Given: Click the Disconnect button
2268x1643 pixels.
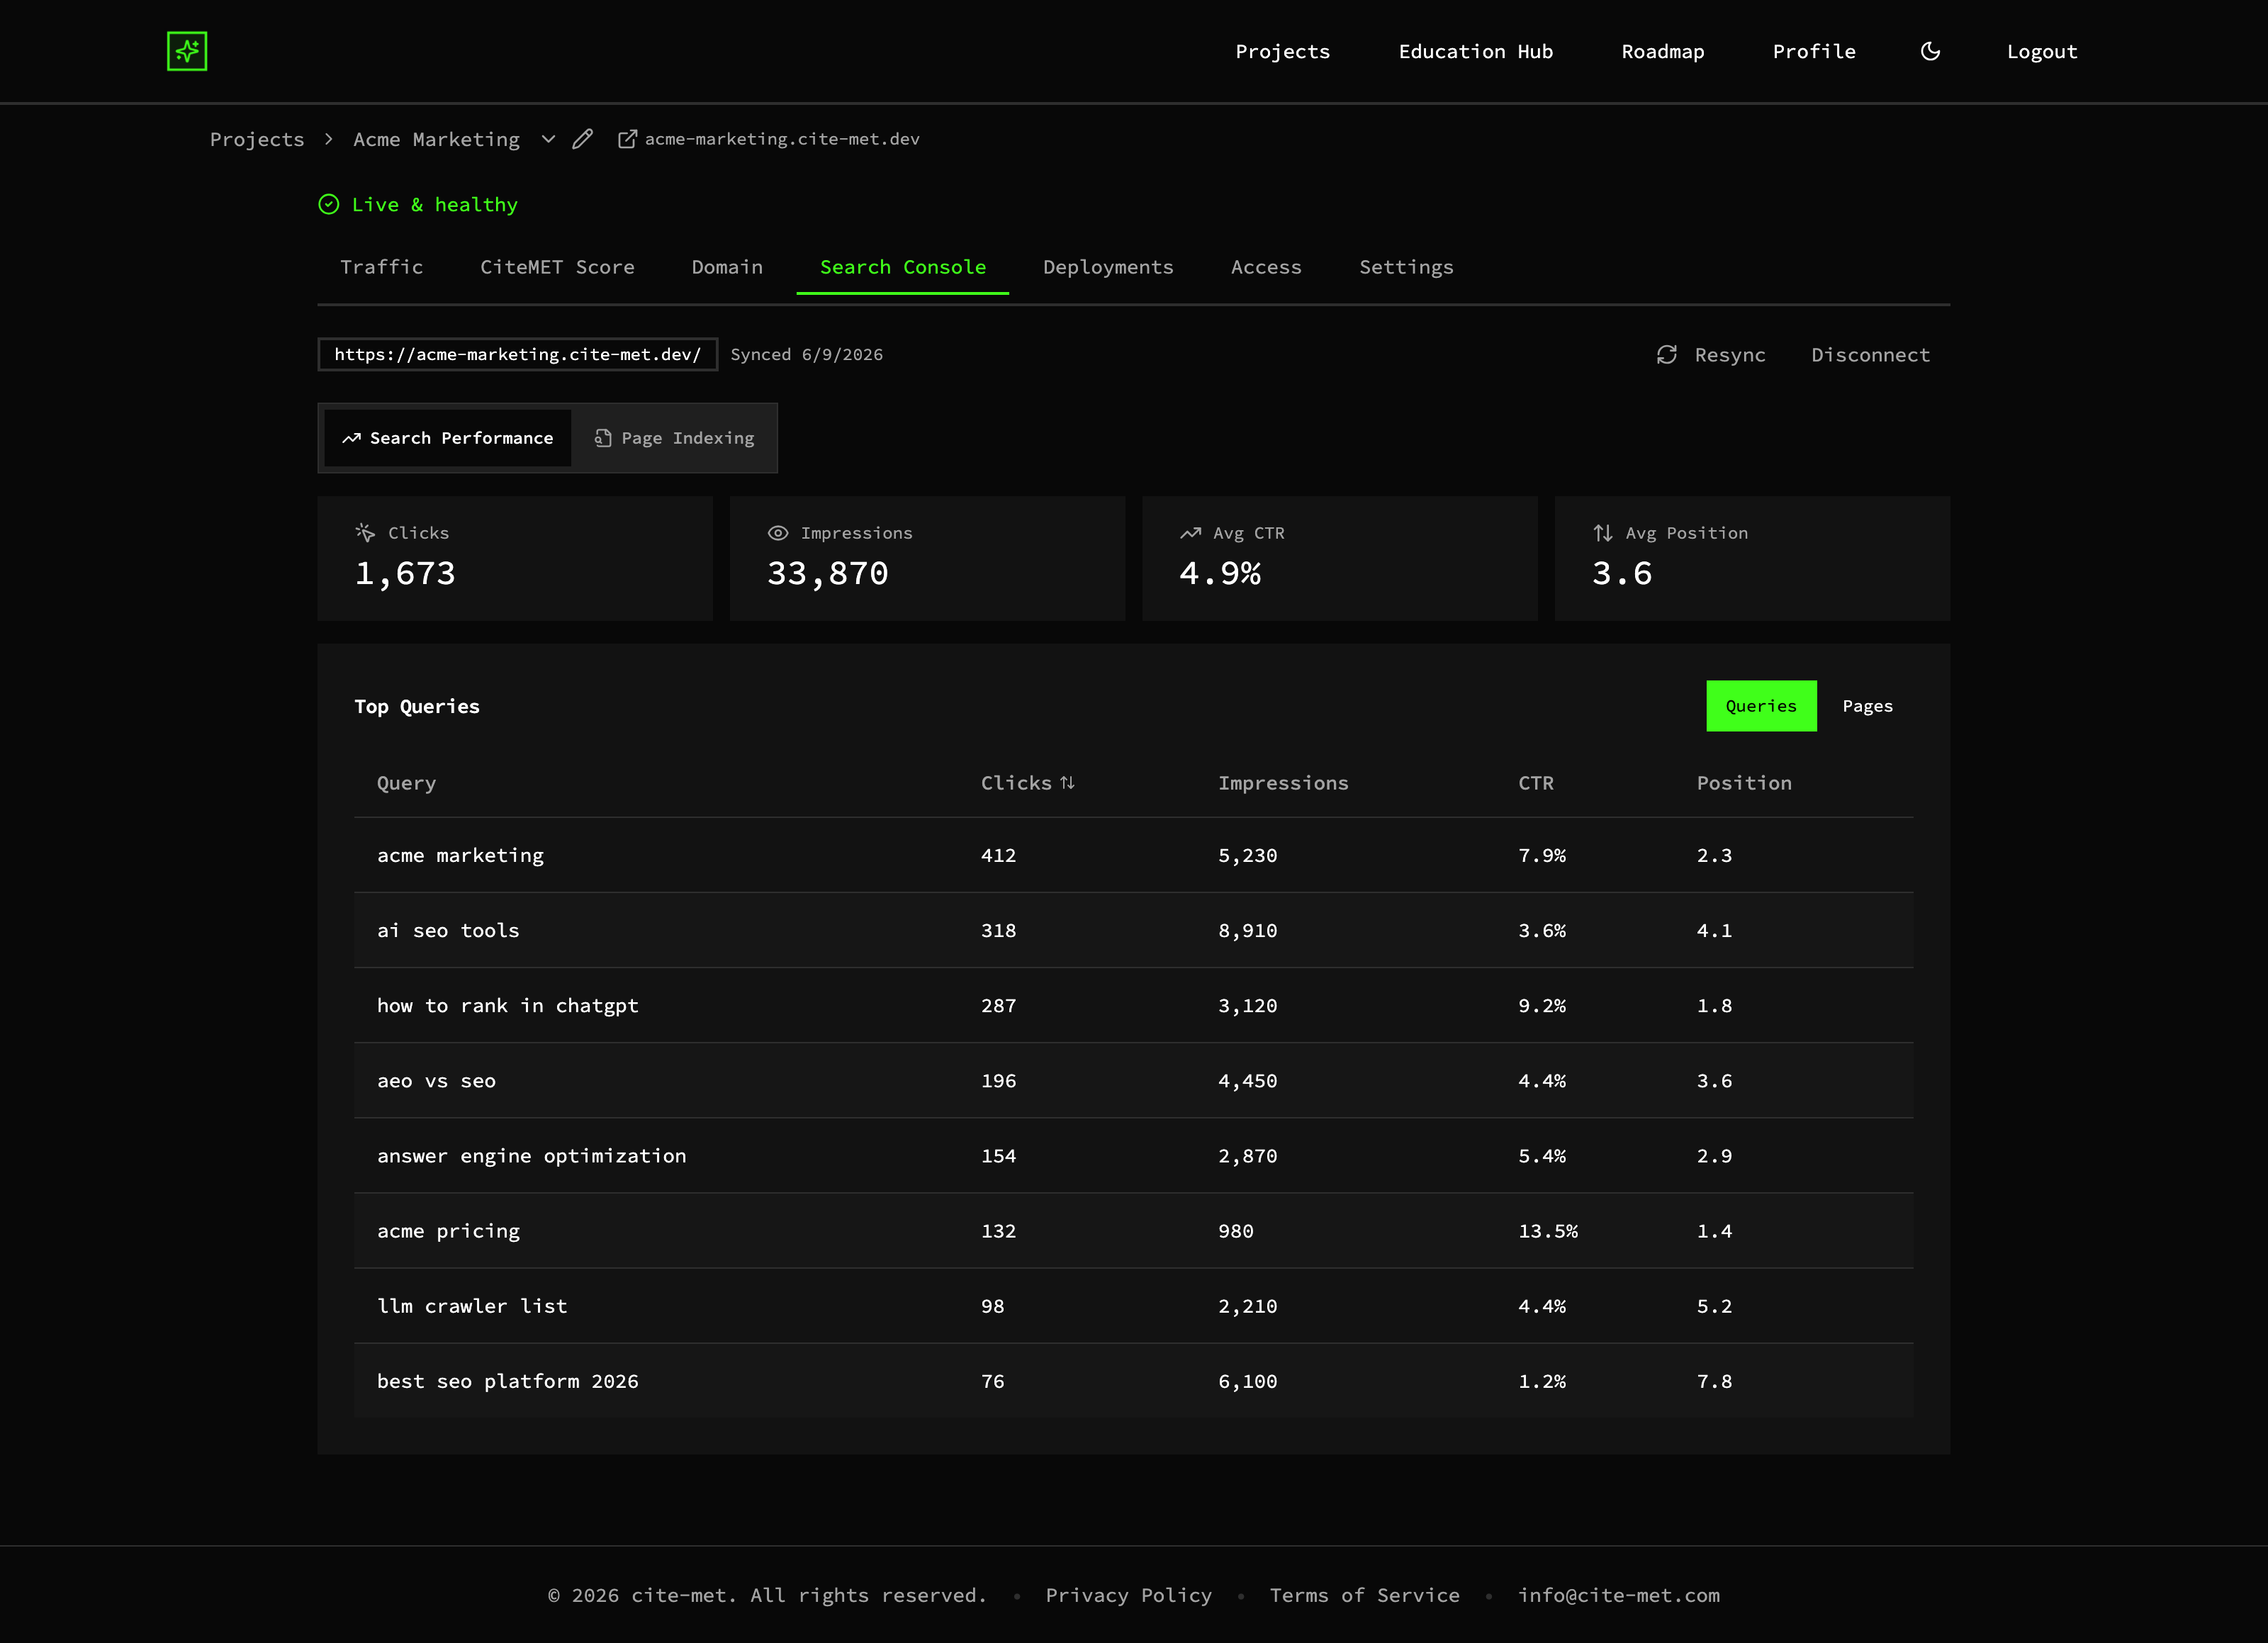Looking at the screenshot, I should [1870, 355].
